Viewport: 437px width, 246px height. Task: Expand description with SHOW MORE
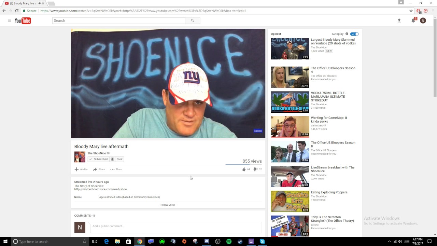pyautogui.click(x=168, y=205)
